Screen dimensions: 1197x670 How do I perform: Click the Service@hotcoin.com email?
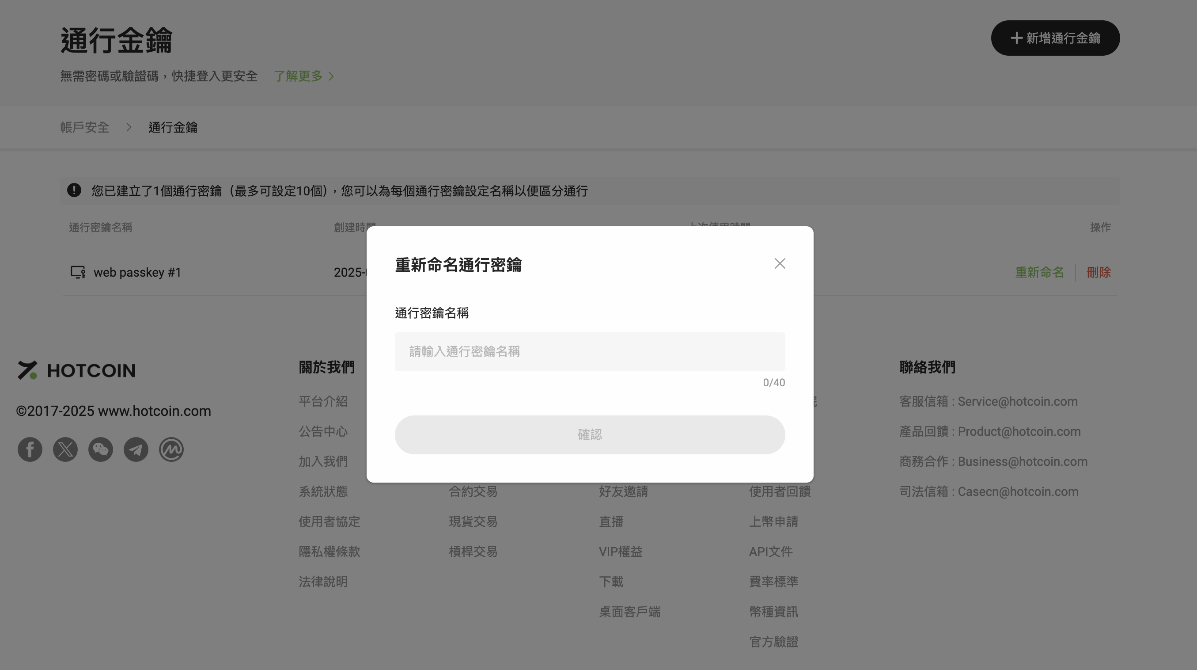click(1017, 402)
